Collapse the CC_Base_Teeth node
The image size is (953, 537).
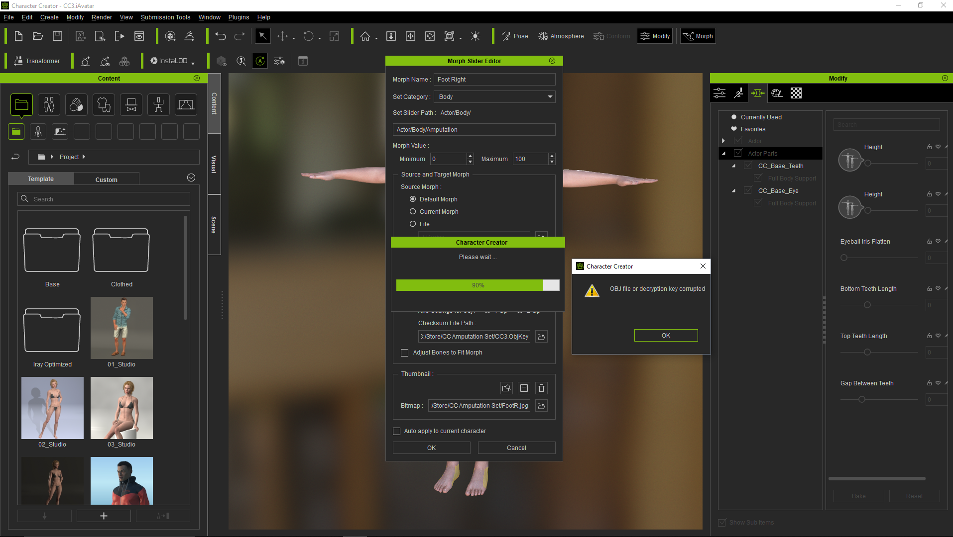(x=733, y=166)
